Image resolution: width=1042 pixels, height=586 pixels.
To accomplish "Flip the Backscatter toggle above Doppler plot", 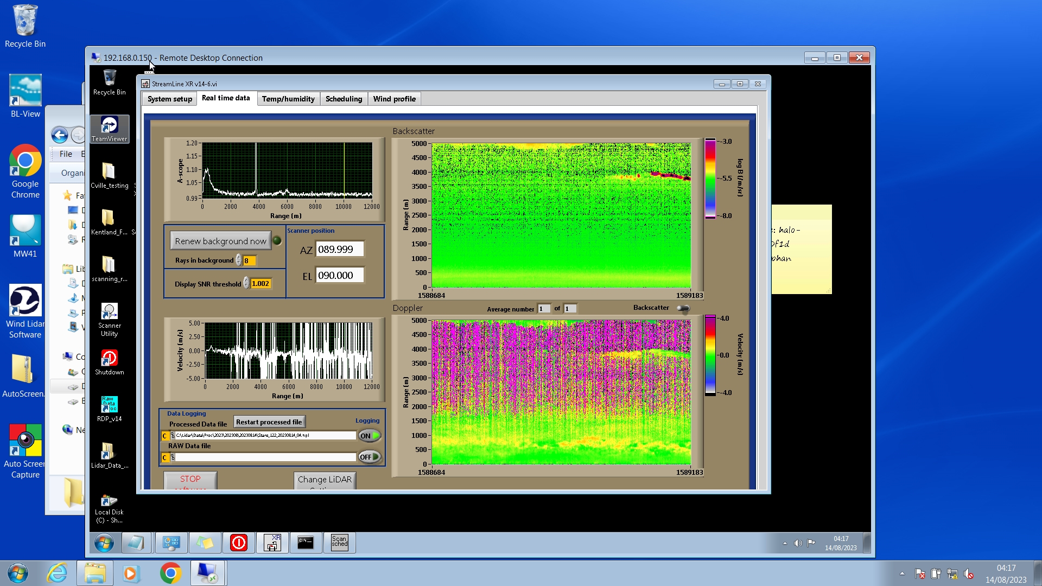I will [x=683, y=308].
